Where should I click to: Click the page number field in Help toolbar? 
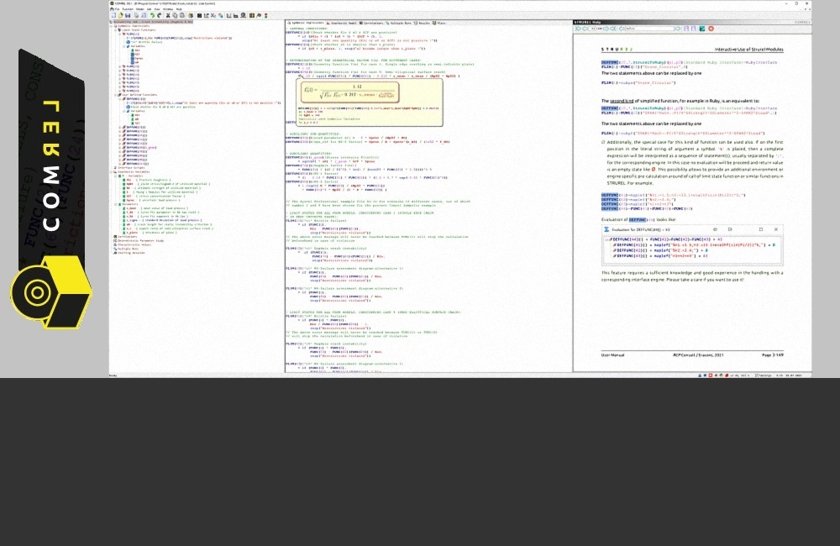tap(594, 29)
